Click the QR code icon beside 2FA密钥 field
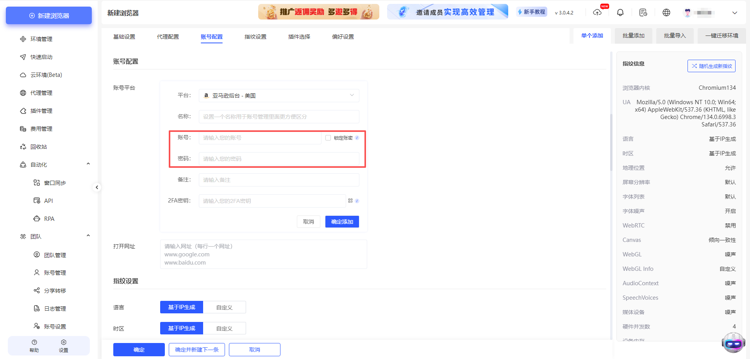 click(350, 201)
